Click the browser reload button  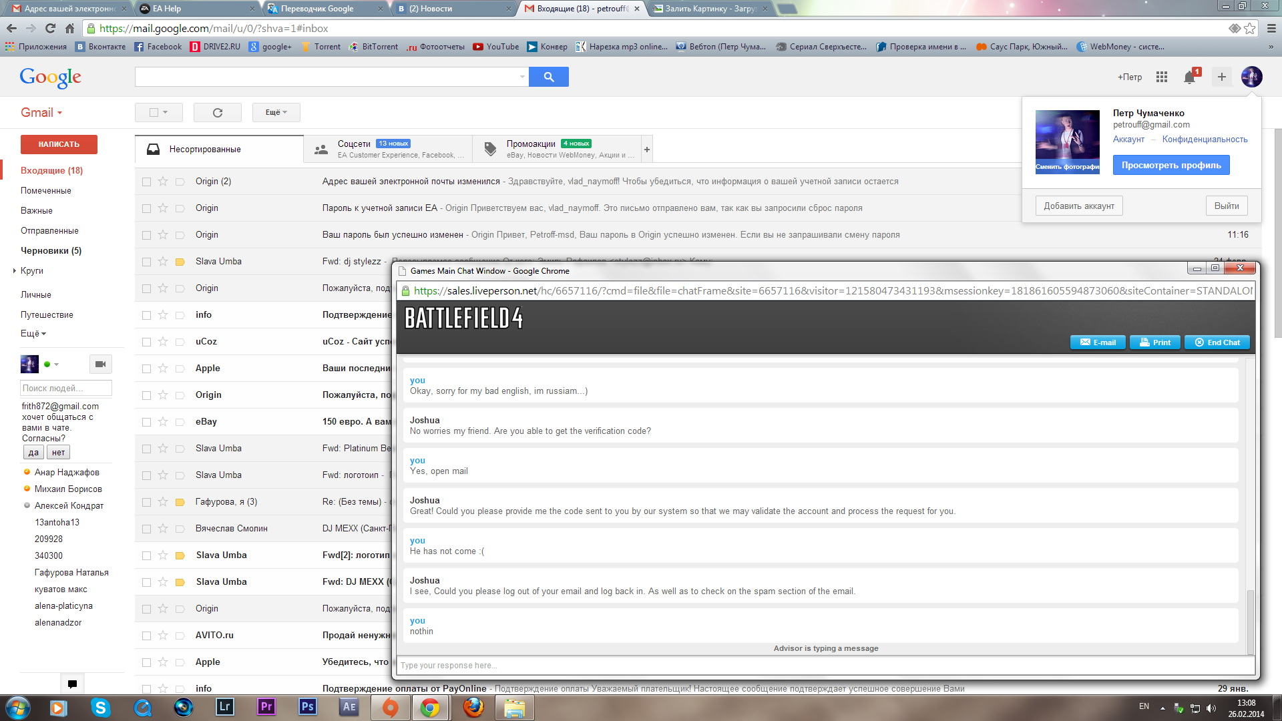[50, 28]
